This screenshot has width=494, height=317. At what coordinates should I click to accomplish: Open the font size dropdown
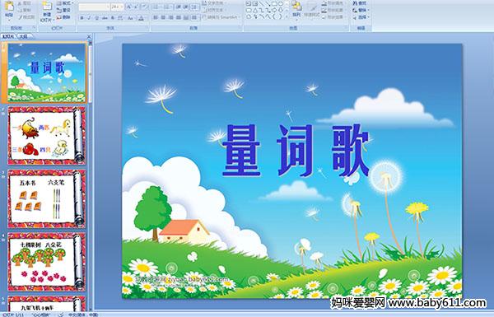tap(117, 7)
